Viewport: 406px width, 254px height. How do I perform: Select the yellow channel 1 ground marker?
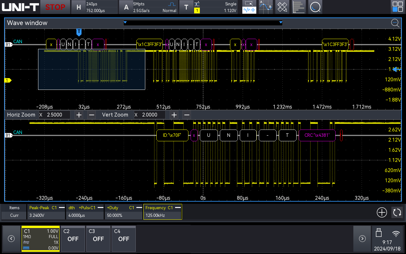tap(8, 80)
